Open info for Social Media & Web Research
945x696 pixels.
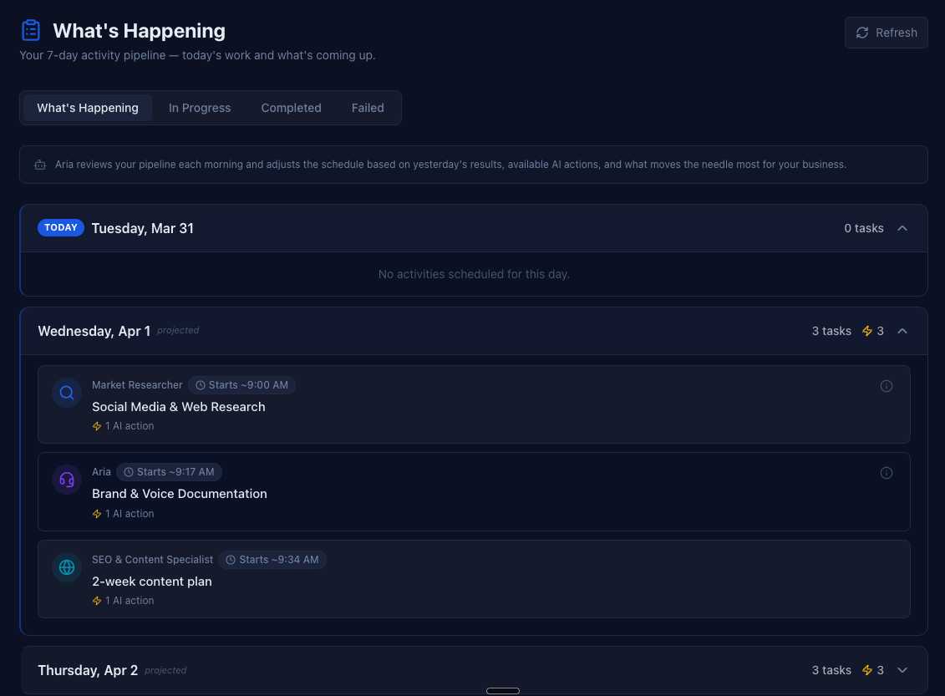tap(887, 385)
